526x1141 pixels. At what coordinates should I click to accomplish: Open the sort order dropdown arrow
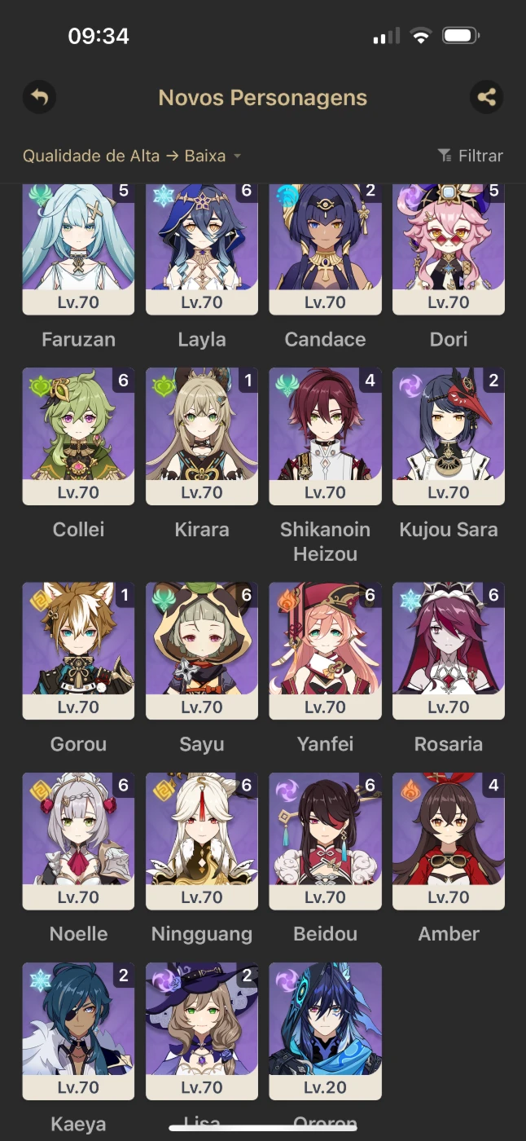click(237, 156)
